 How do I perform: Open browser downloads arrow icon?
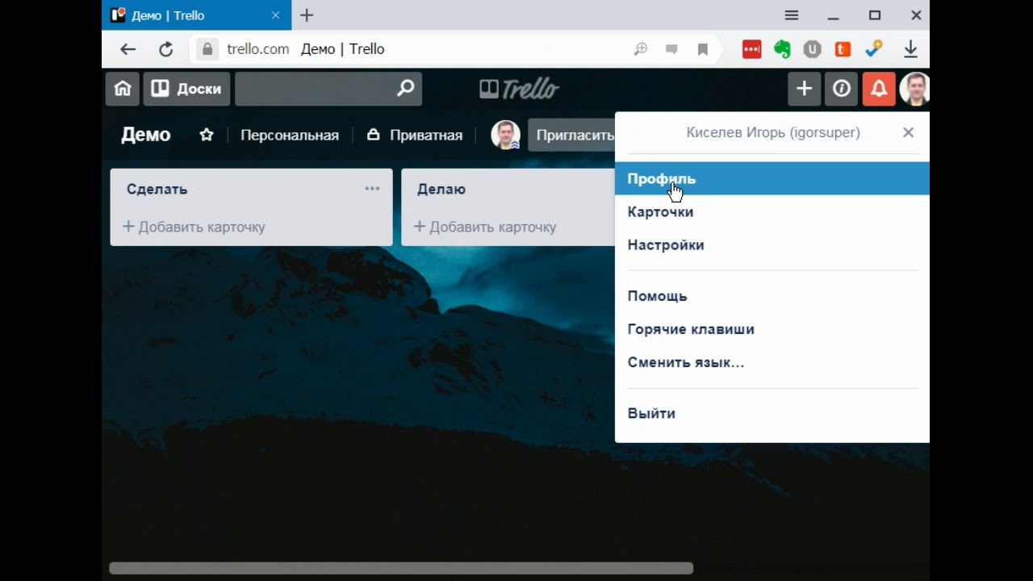[x=910, y=49]
